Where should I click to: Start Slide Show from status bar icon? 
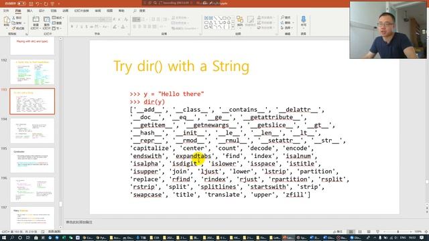(x=378, y=232)
